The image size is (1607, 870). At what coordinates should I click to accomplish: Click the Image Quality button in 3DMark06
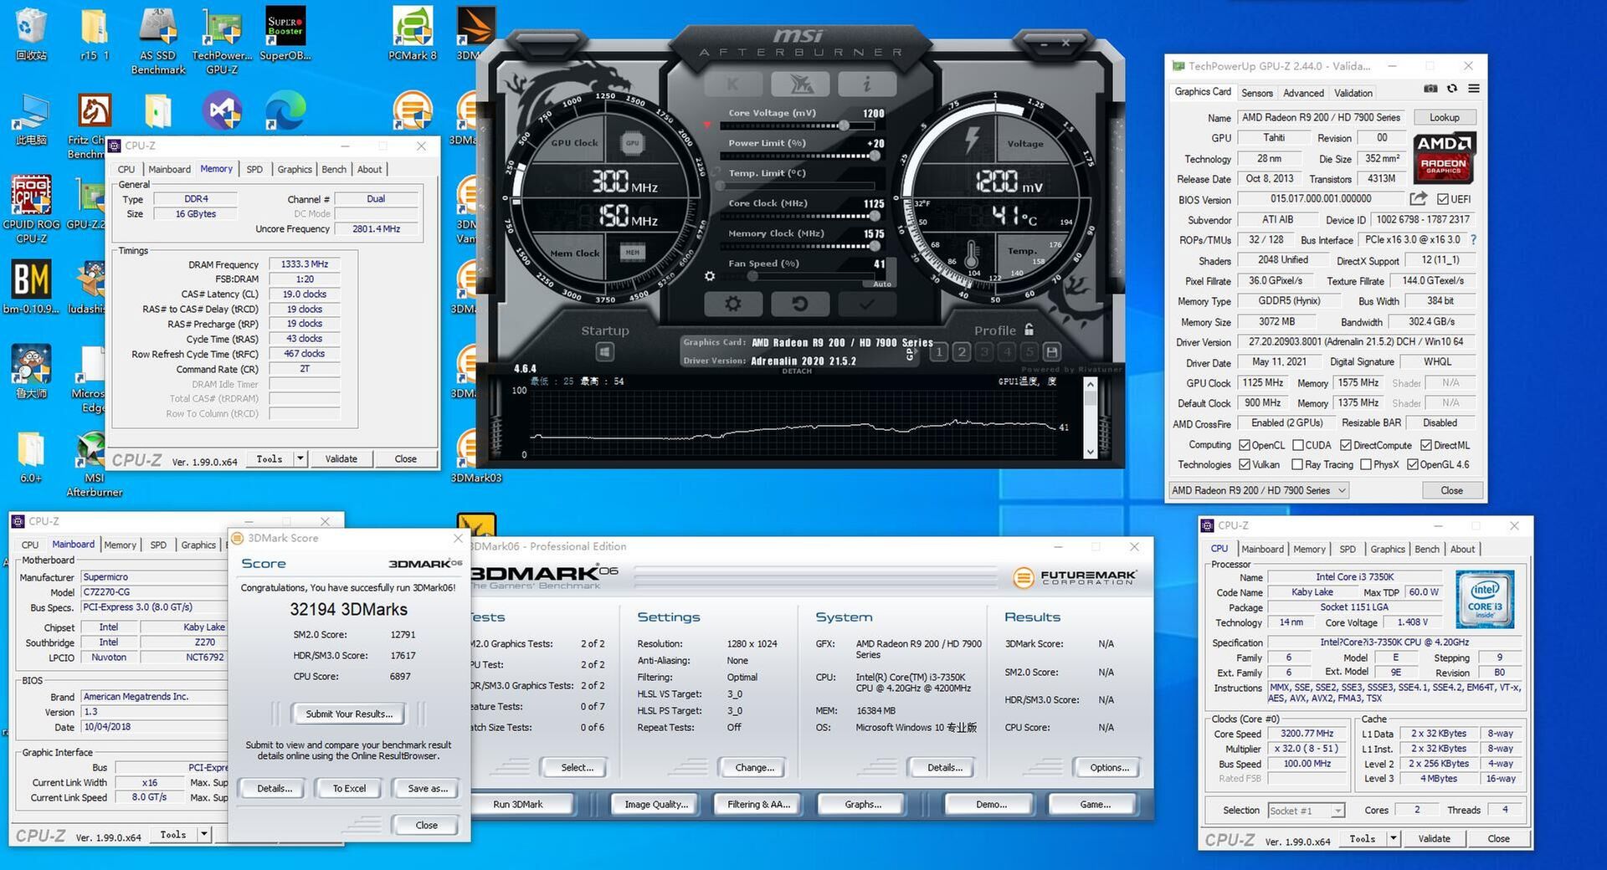tap(656, 804)
